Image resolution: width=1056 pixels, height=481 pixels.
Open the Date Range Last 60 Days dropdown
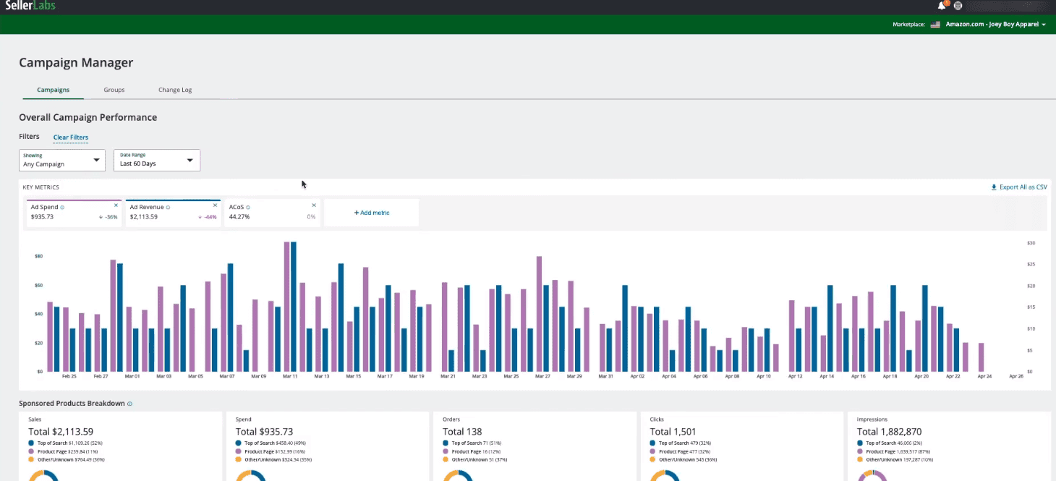(157, 161)
